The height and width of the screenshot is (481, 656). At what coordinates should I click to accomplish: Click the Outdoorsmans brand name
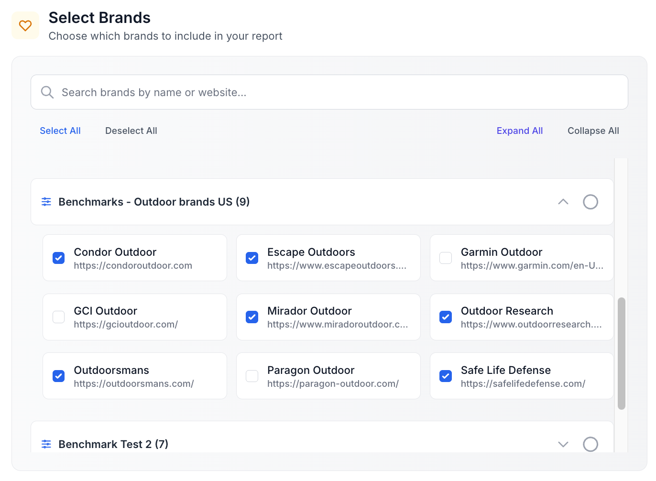[x=111, y=370]
